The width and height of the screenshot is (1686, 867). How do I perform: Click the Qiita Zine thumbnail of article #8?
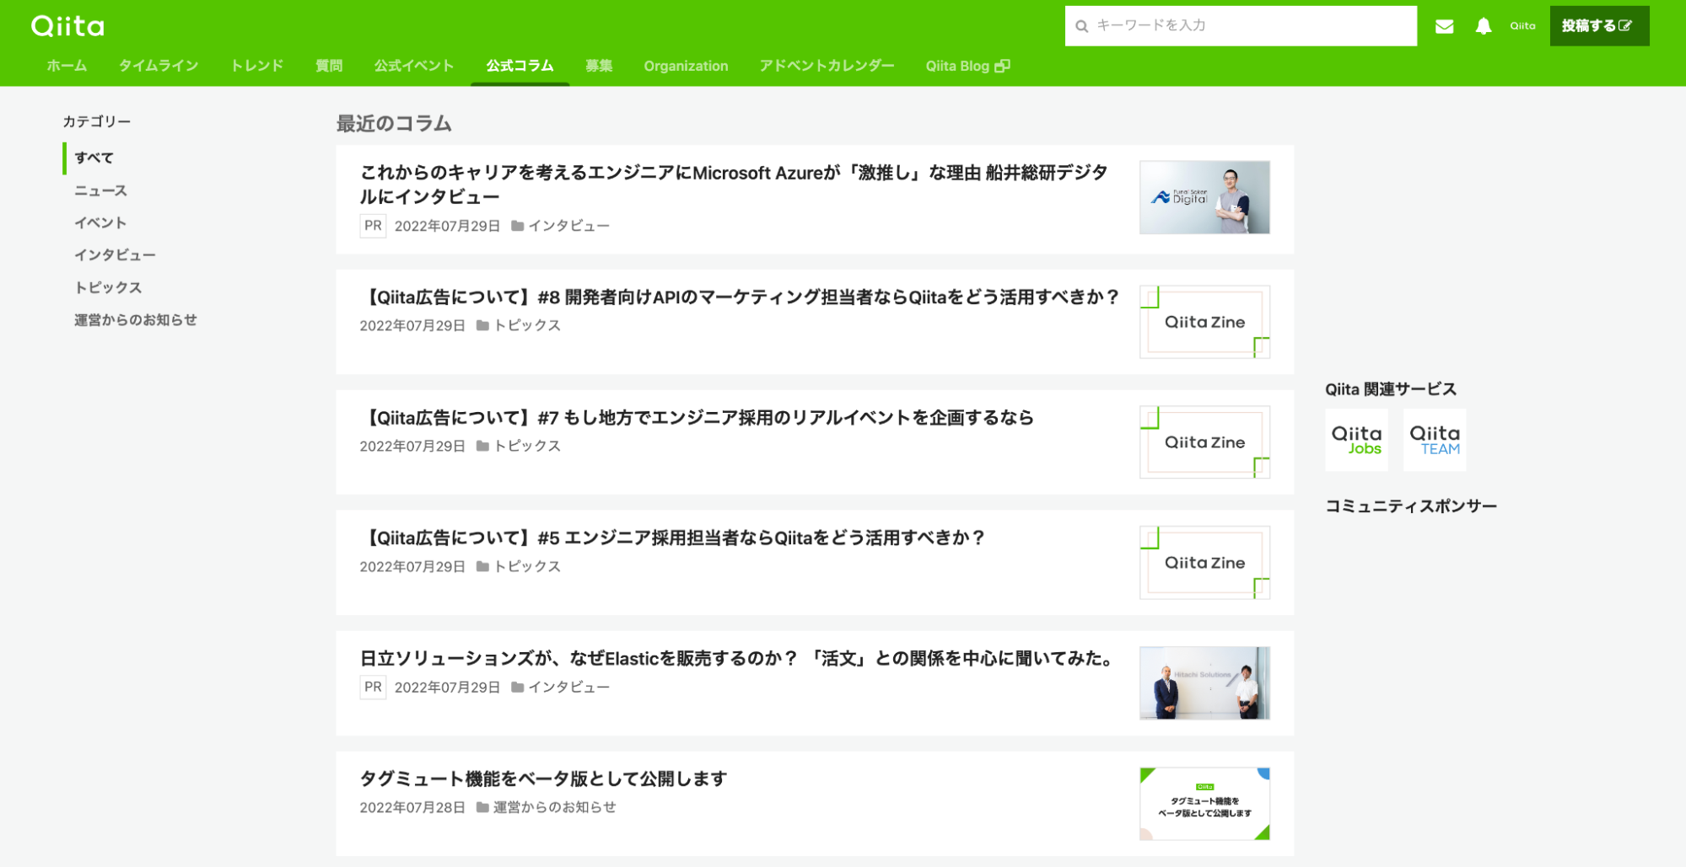[x=1204, y=322]
